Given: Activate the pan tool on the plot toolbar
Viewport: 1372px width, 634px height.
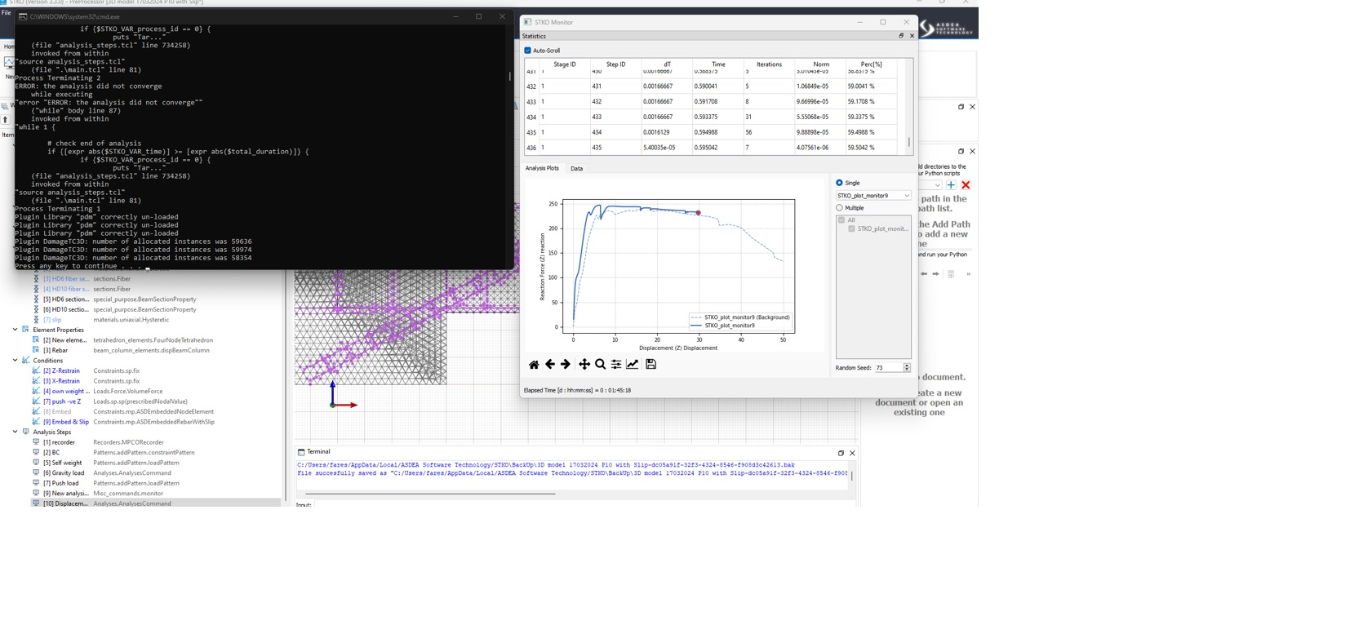Looking at the screenshot, I should click(x=584, y=365).
